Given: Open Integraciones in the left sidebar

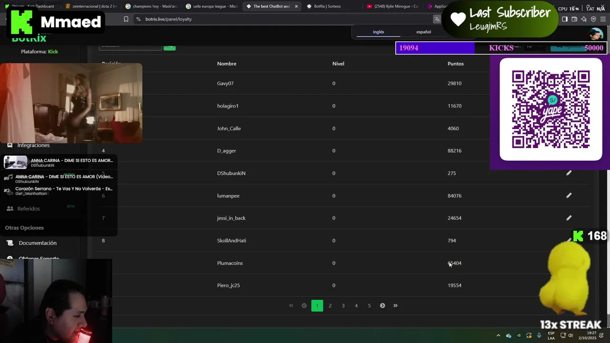Looking at the screenshot, I should (x=33, y=145).
